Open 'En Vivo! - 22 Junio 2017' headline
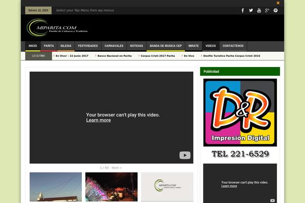Image resolution: width=305 pixels, height=203 pixels. coord(72,56)
